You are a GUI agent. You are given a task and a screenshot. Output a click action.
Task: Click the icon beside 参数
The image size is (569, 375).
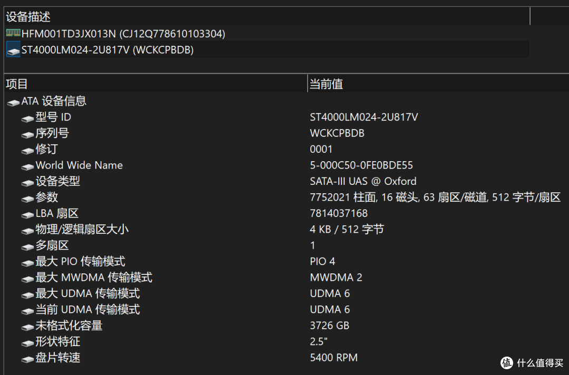(27, 199)
